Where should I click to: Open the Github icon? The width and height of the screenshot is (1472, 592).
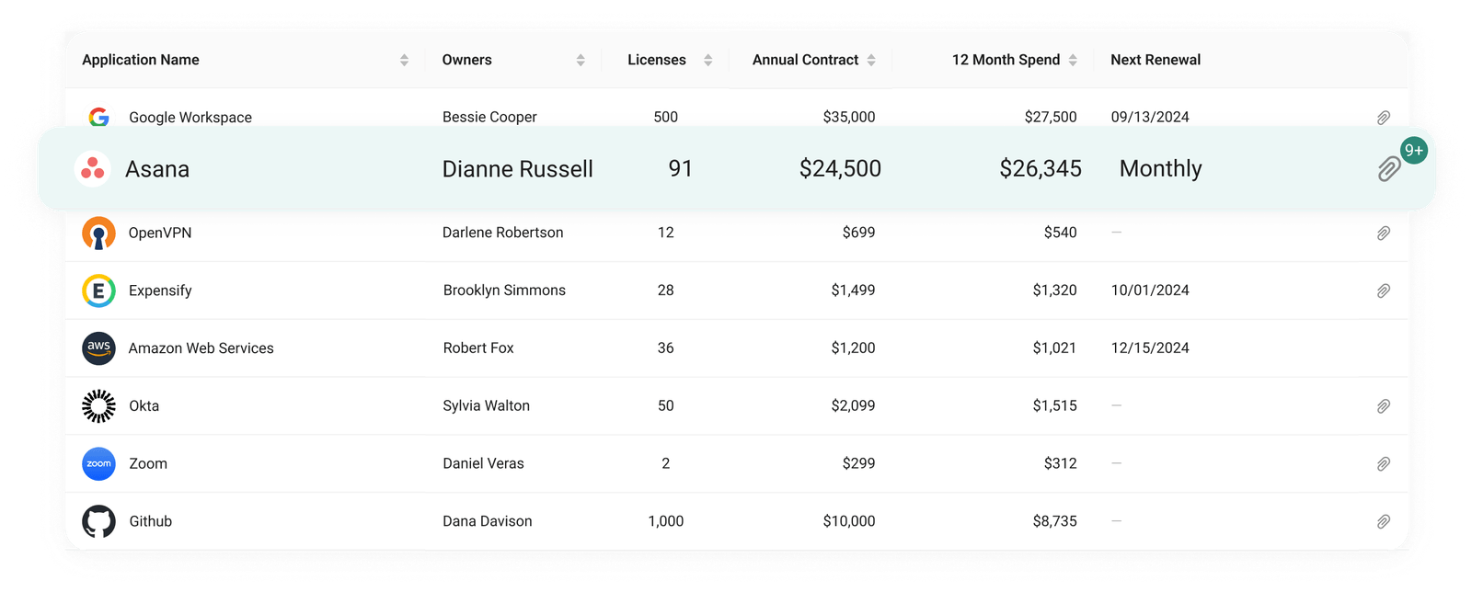point(98,521)
